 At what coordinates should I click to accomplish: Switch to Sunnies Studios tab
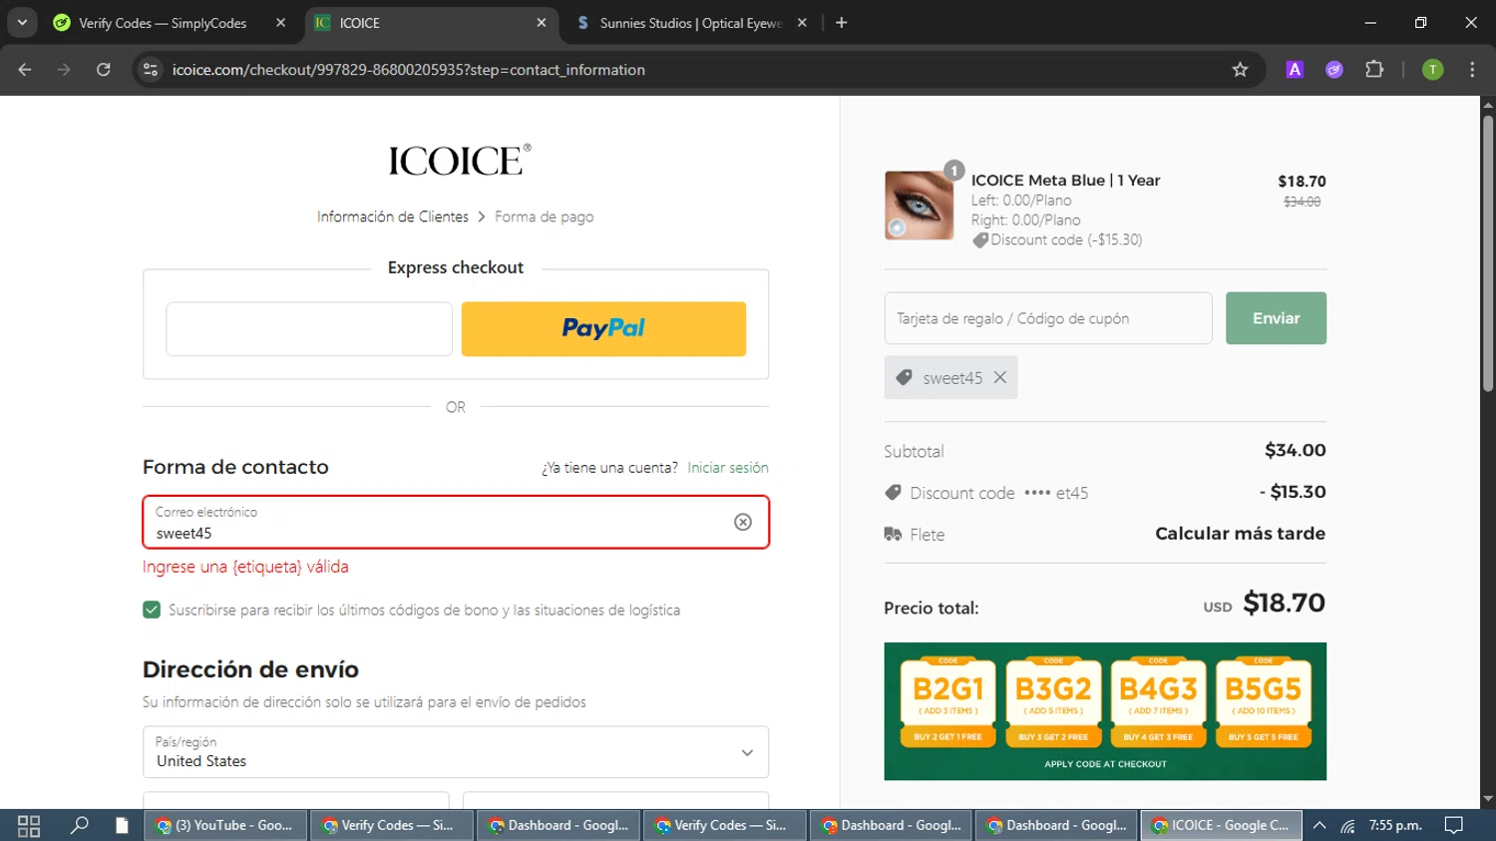[x=692, y=22]
